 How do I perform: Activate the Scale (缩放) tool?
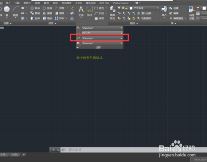pyautogui.click(x=47, y=18)
